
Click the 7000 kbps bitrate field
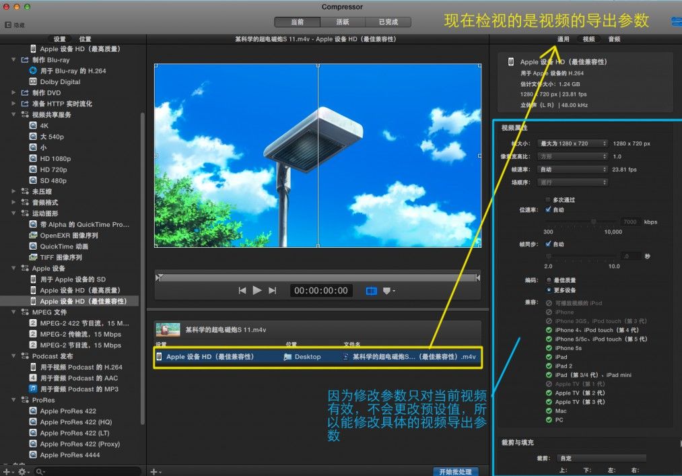point(629,222)
